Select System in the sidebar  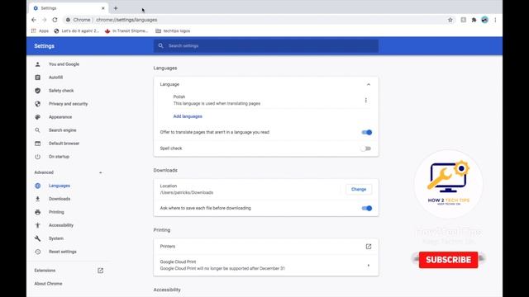[x=56, y=238]
